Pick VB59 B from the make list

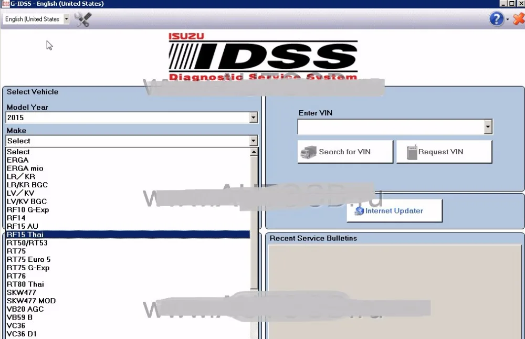click(x=128, y=317)
